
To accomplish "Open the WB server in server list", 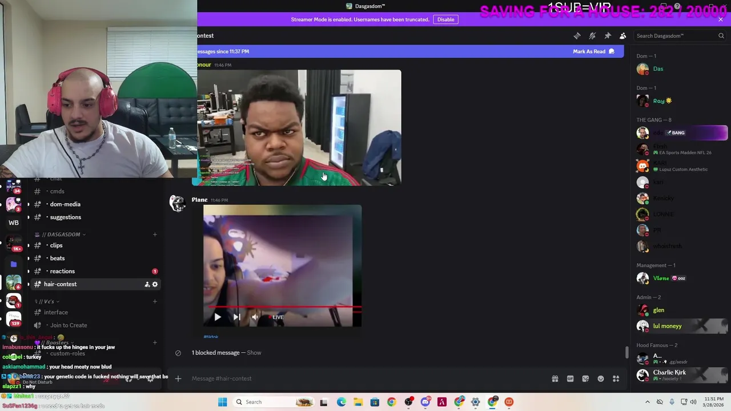I will tap(14, 223).
